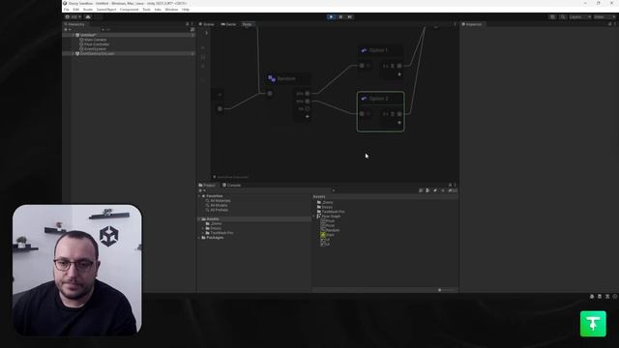Expand the DontDestroyOnLoad scene
Screen dimensions: 619x348
tap(74, 54)
